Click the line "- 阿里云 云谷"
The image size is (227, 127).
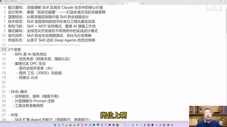pyautogui.click(x=27, y=78)
